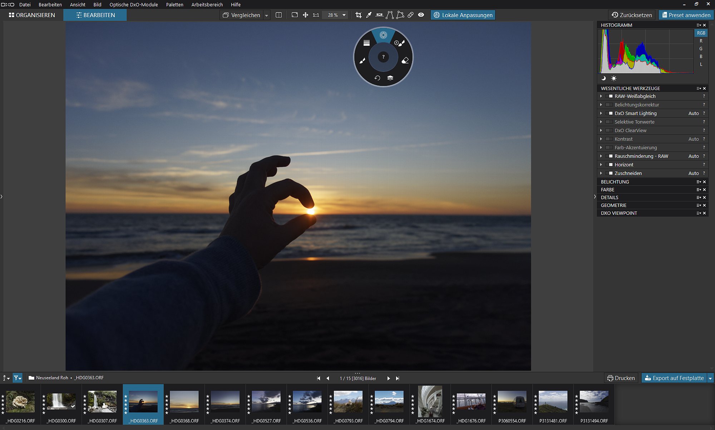This screenshot has width=715, height=430.
Task: Toggle Rauschminderung - RAW switch
Action: pyautogui.click(x=609, y=156)
